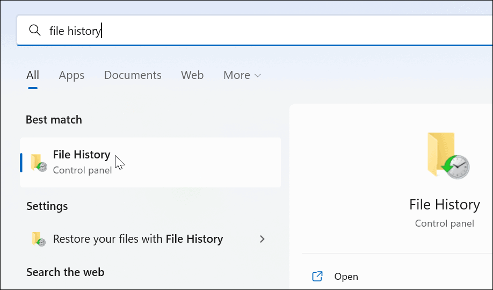The width and height of the screenshot is (493, 290).
Task: Expand the More filter dropdown
Action: (x=242, y=75)
